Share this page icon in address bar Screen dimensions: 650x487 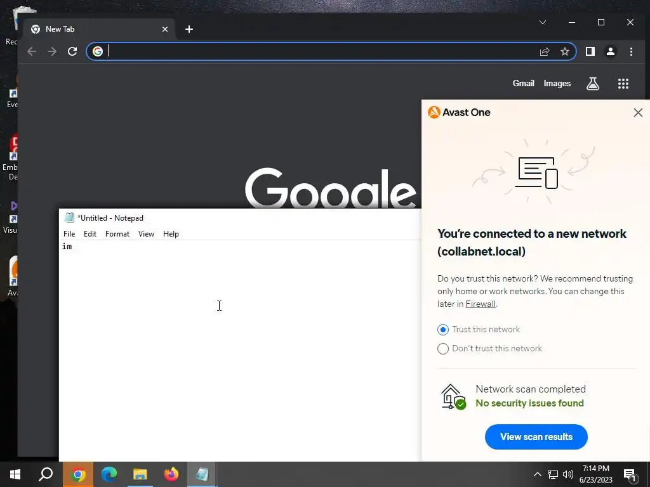544,51
